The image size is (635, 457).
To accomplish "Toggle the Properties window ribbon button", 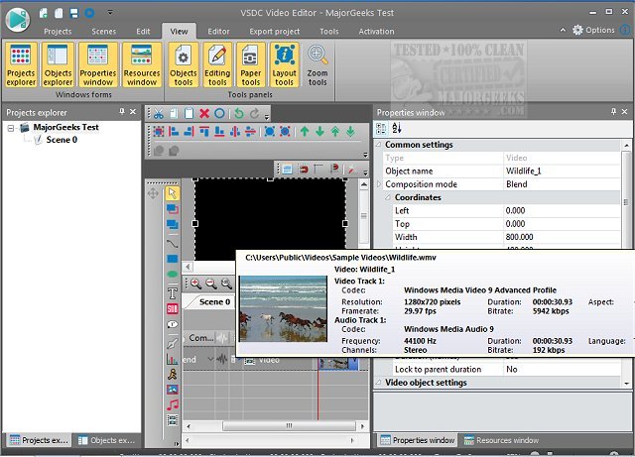I will pyautogui.click(x=97, y=66).
